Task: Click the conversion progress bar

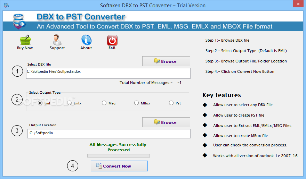Action: click(x=119, y=156)
